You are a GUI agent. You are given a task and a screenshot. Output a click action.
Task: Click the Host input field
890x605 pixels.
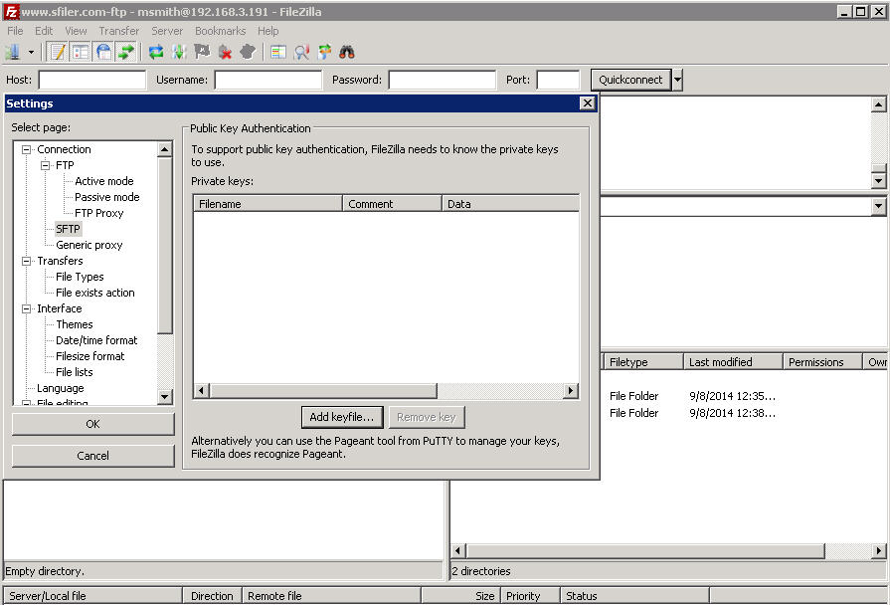tap(91, 80)
